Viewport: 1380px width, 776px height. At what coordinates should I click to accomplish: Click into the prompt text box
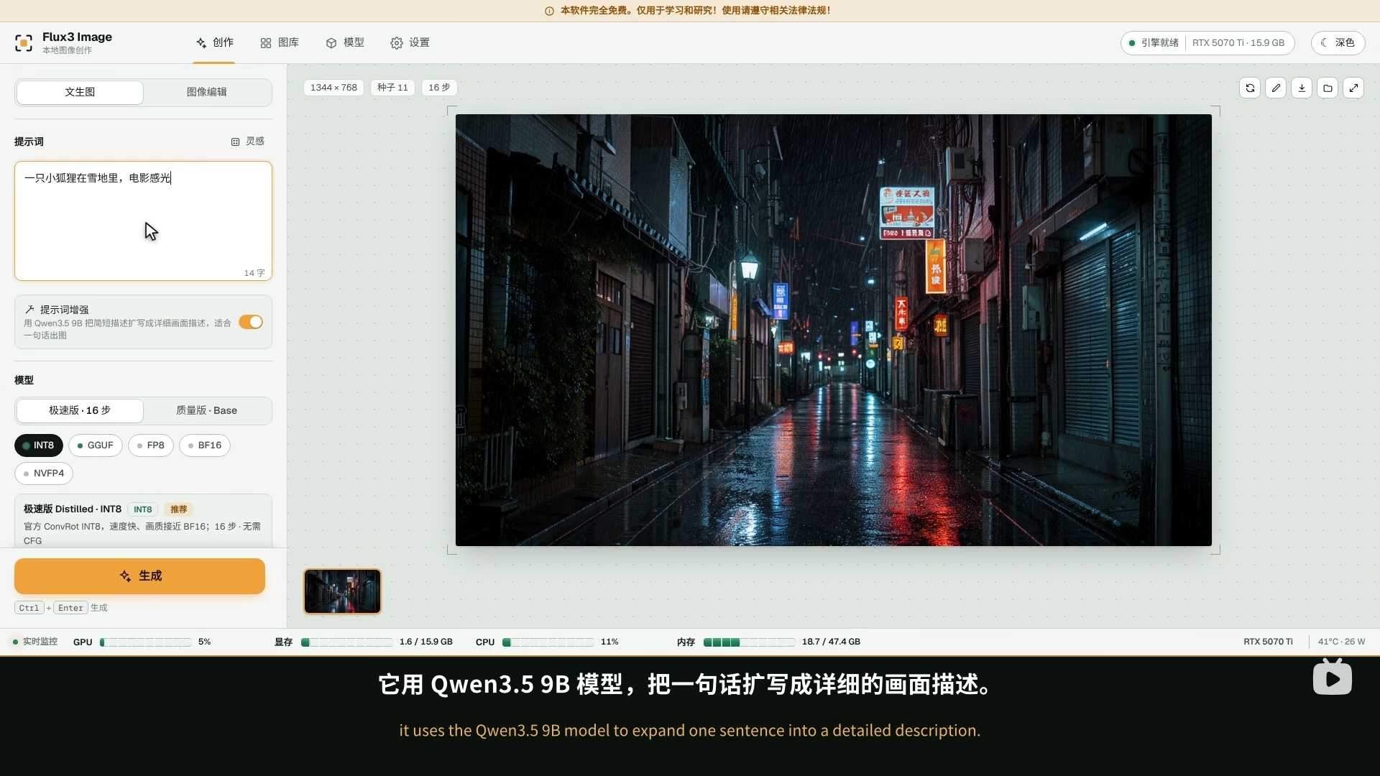pos(143,221)
